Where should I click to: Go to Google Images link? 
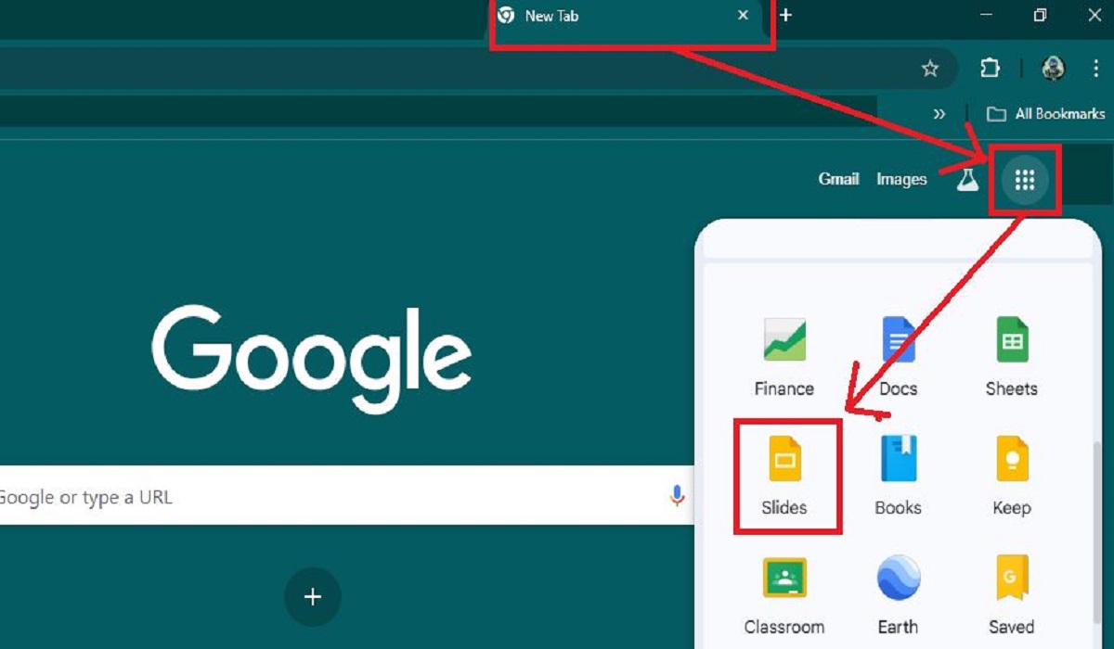pos(901,180)
